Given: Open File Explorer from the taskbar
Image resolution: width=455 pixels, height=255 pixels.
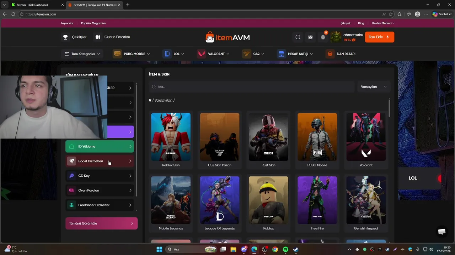Looking at the screenshot, I should [x=234, y=249].
